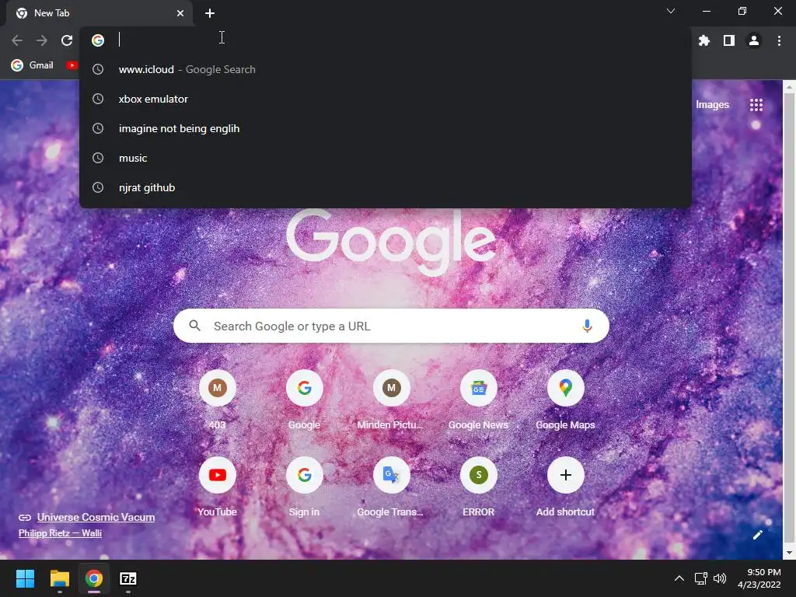Select the njrat github suggestion
This screenshot has width=796, height=597.
click(386, 187)
